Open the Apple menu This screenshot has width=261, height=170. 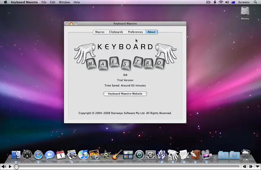[x=5, y=2]
